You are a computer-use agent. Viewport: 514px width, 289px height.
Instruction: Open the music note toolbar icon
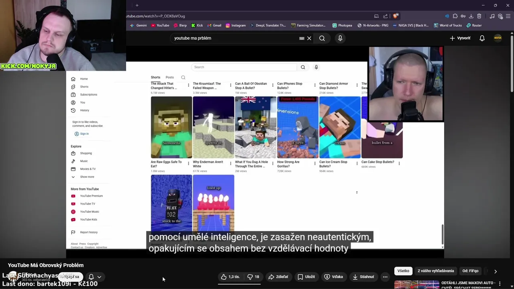click(x=492, y=16)
